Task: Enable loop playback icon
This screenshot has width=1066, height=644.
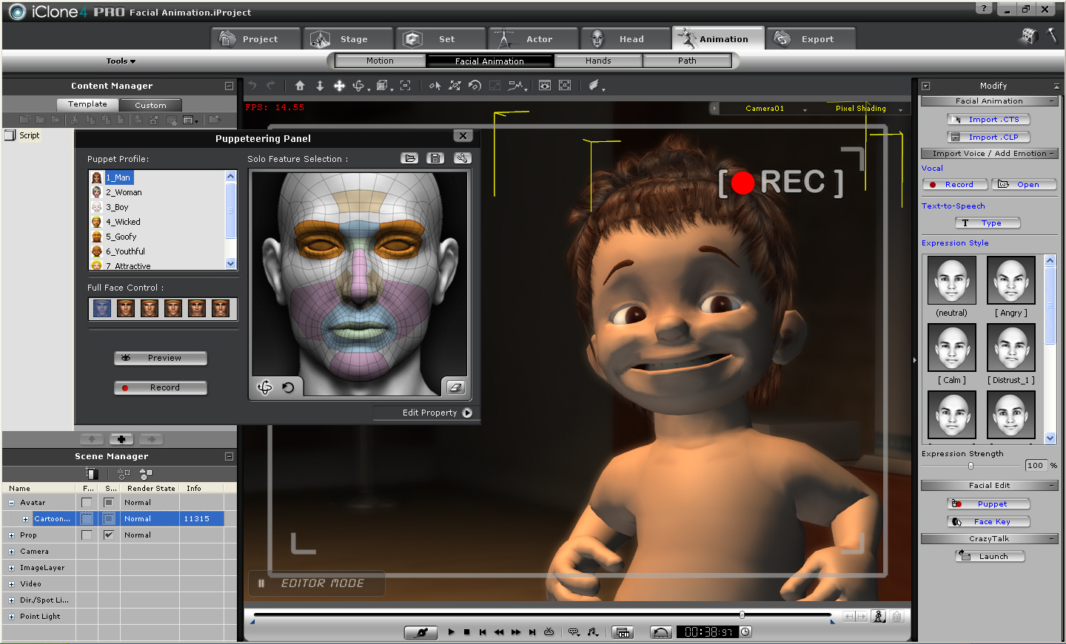Action: click(548, 632)
